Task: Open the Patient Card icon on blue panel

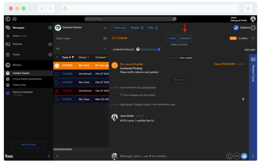Action: click(253, 59)
